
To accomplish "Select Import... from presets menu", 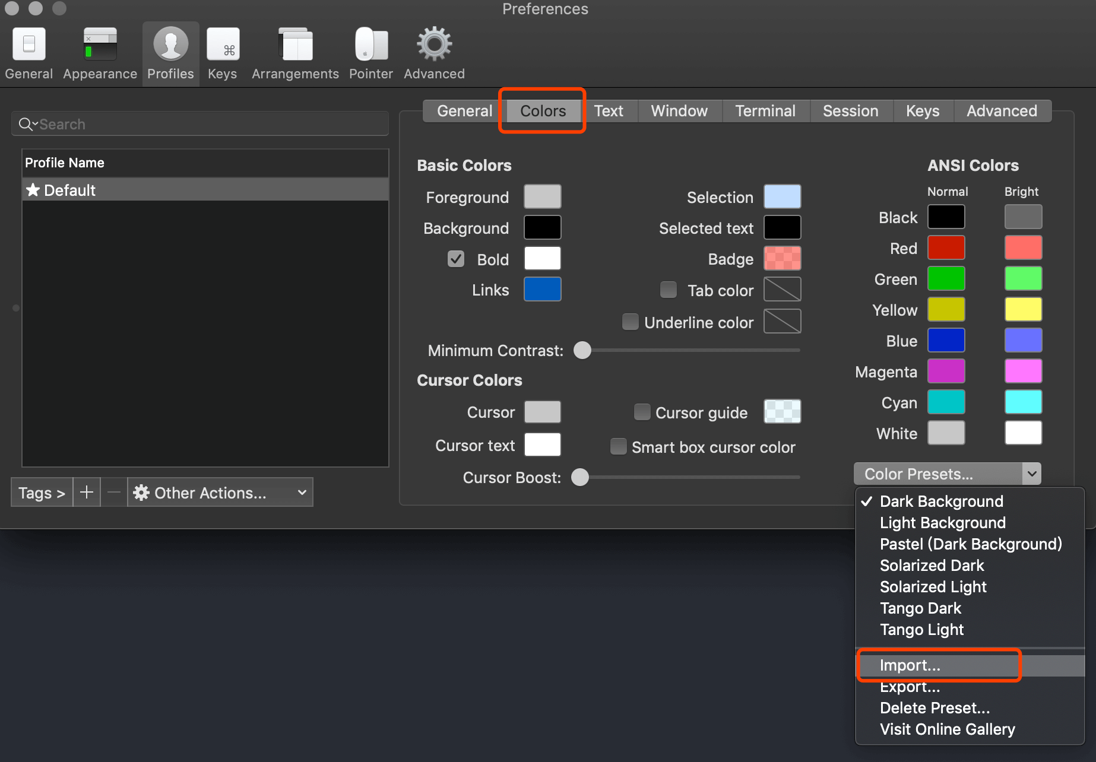I will (970, 665).
